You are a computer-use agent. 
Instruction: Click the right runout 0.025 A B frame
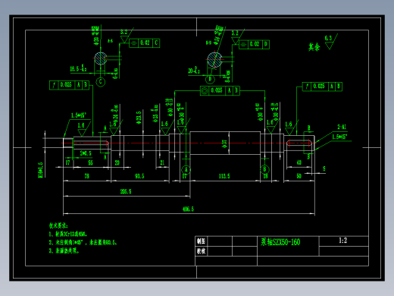(322, 87)
